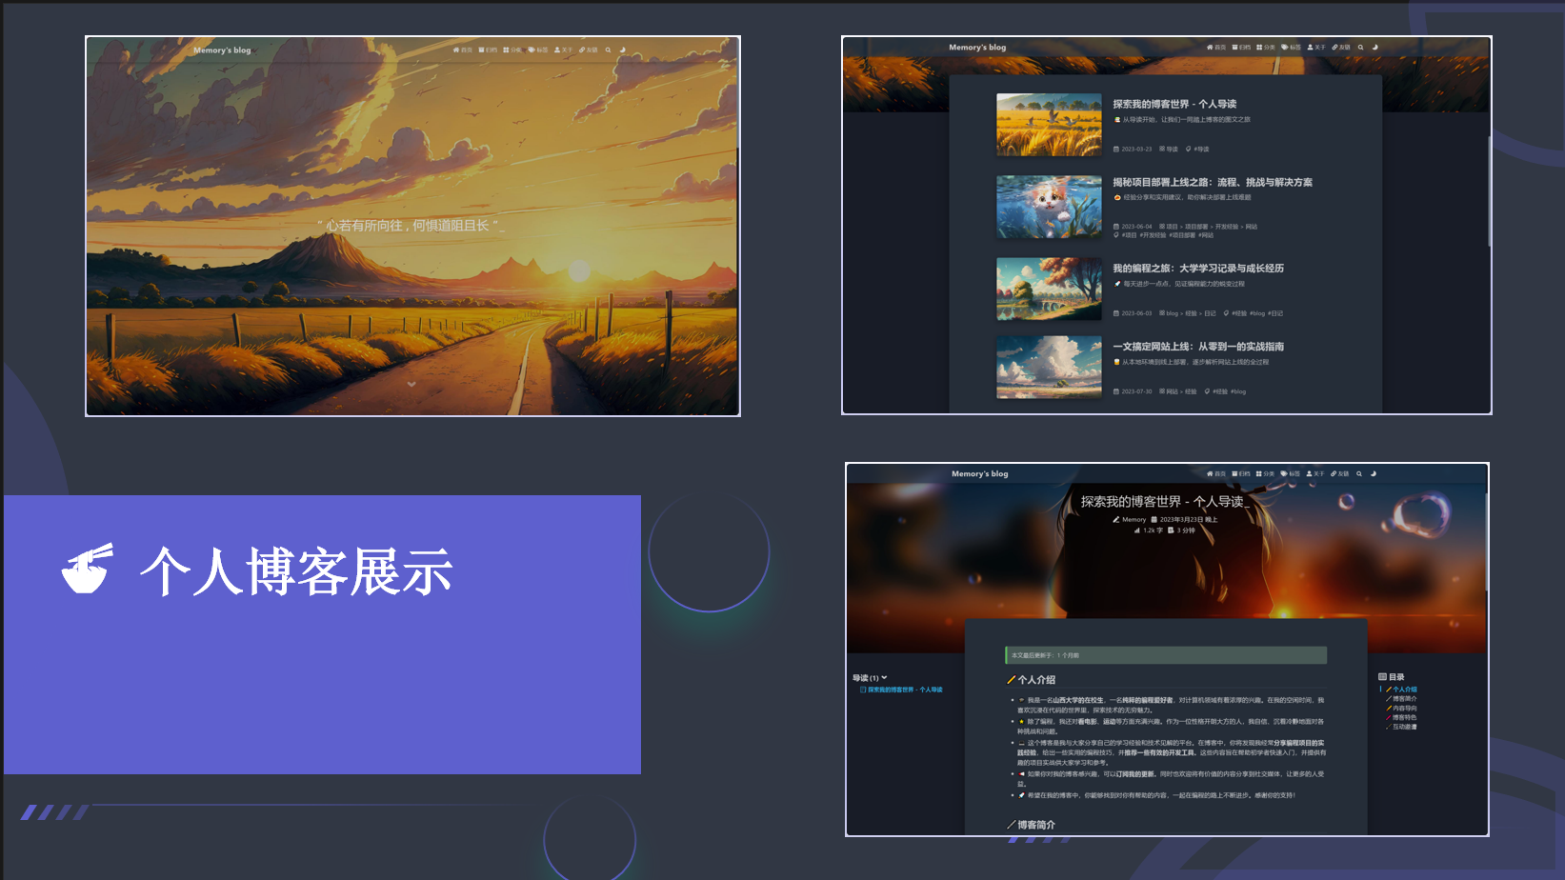The height and width of the screenshot is (880, 1565).
Task: Click search icon in sunset hero screenshot
Action: pos(608,50)
